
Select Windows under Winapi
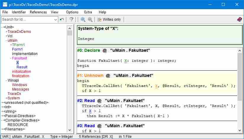[20, 85]
